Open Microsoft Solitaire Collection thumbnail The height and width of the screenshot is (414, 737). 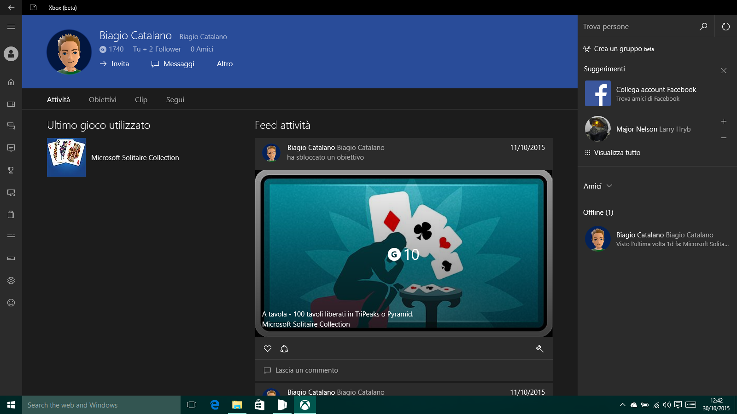[66, 157]
